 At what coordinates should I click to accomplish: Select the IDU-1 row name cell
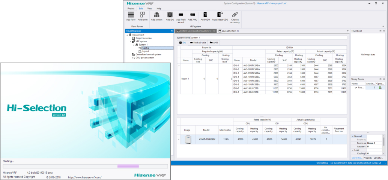pos(238,66)
